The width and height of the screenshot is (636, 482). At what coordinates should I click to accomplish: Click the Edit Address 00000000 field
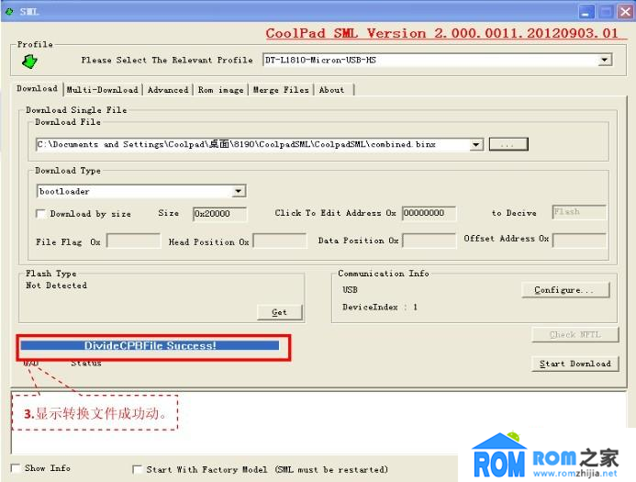pyautogui.click(x=429, y=213)
